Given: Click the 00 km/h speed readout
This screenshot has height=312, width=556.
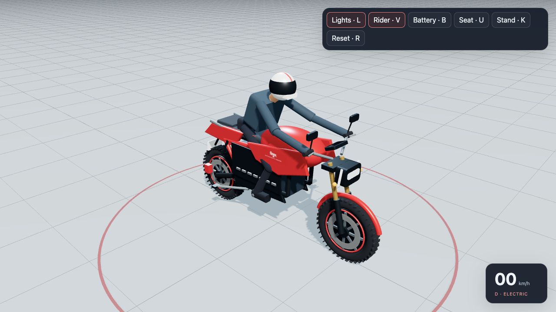Looking at the screenshot, I should click(x=512, y=280).
